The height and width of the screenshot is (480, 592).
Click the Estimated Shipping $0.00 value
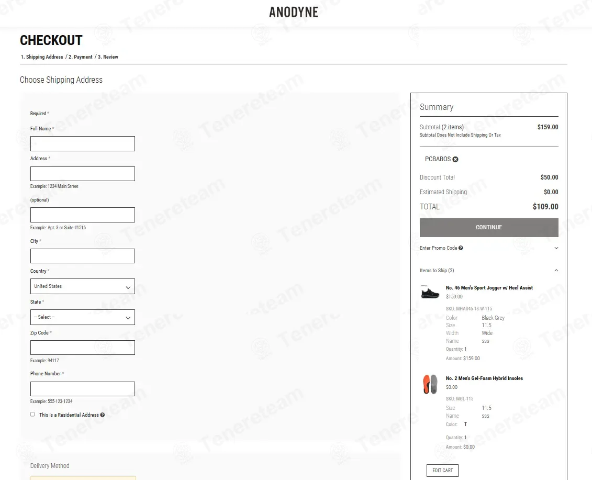[x=551, y=192]
